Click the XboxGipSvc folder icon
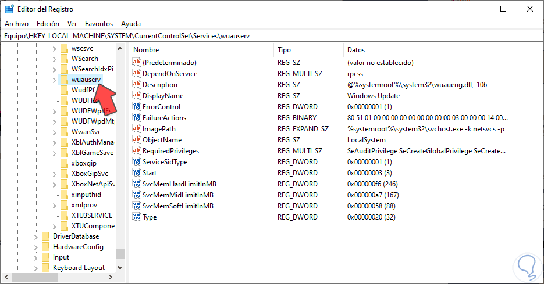 [x=64, y=174]
